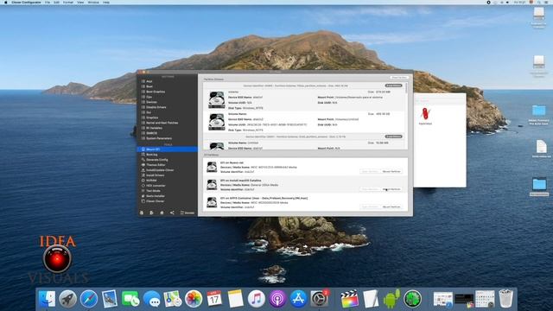Screen dimensions: 553x311
Task: Select Boot Graphics in the sidebar
Action: [x=156, y=92]
